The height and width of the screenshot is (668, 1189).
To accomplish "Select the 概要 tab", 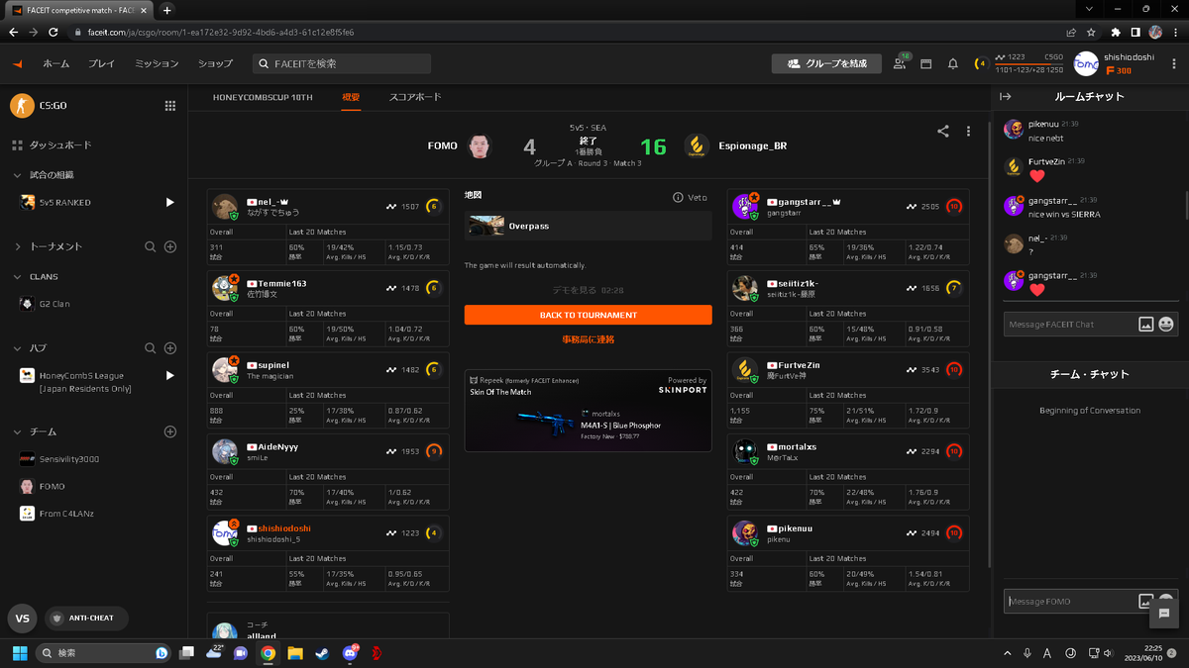I will [x=351, y=97].
